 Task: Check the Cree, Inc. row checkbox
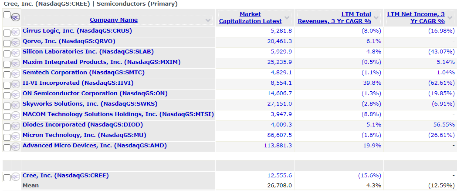pyautogui.click(x=7, y=178)
